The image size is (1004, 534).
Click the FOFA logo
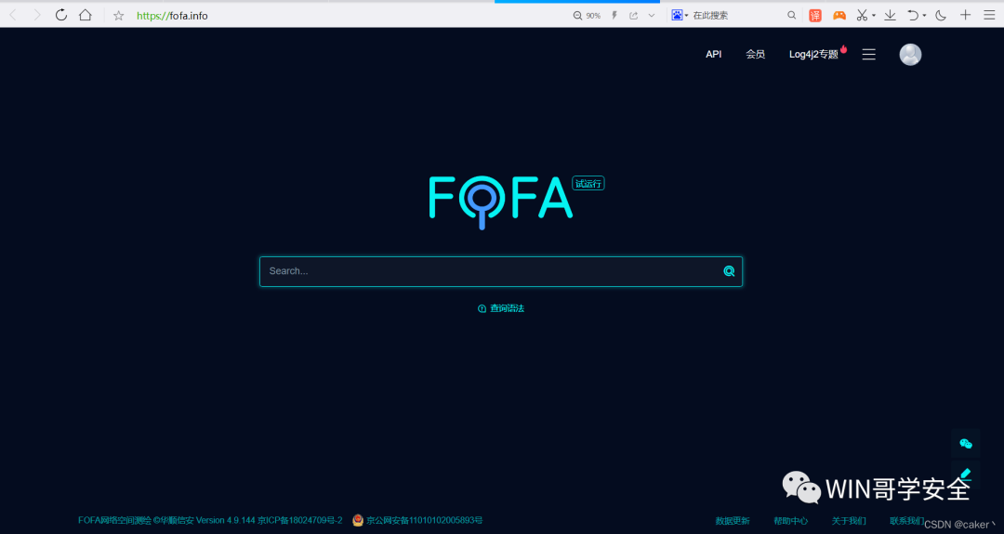point(500,202)
